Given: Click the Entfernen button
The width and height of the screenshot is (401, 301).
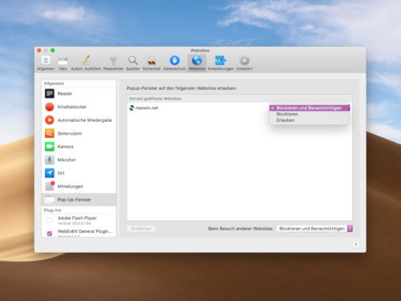Looking at the screenshot, I should [141, 229].
